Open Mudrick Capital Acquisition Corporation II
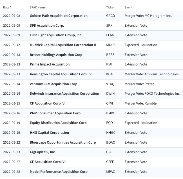The image size is (183, 179). click(x=63, y=45)
